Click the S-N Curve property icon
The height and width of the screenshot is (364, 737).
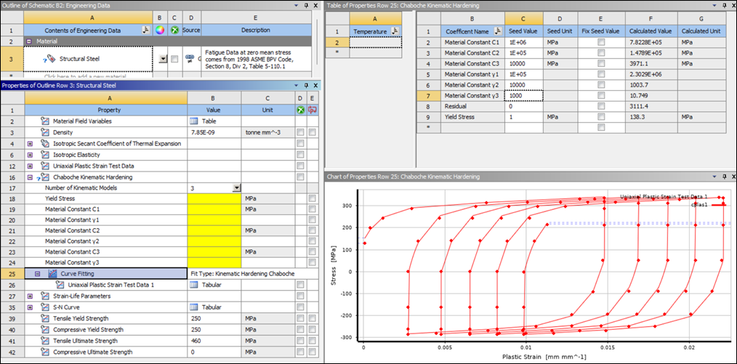tap(44, 307)
